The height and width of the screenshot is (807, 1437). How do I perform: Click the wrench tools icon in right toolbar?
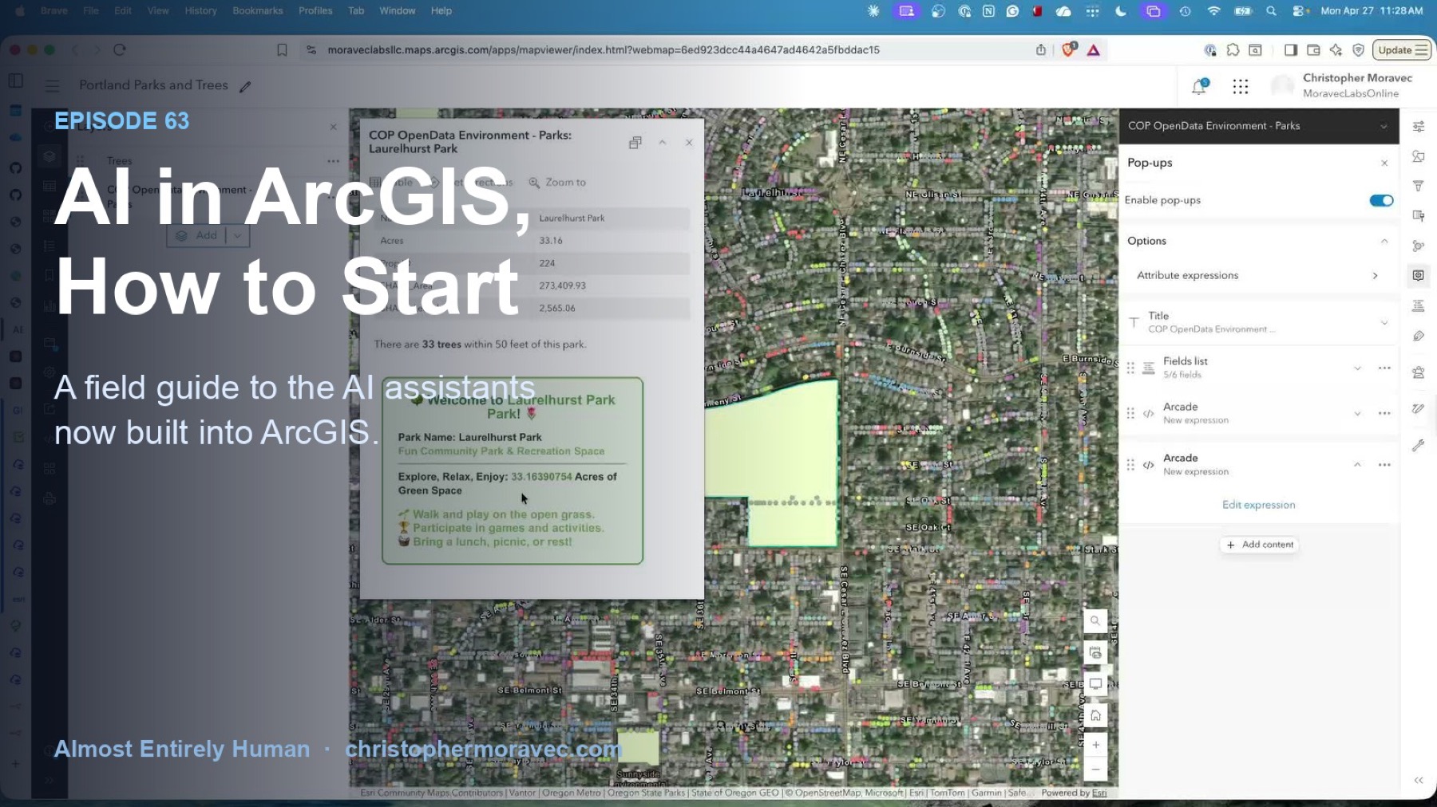click(x=1419, y=446)
